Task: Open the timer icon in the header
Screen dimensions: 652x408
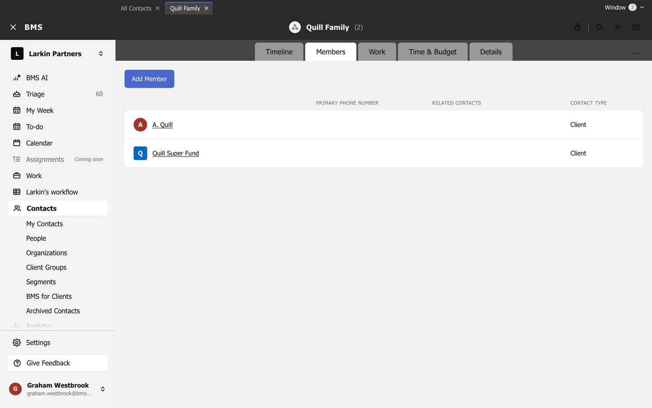Action: point(577,27)
